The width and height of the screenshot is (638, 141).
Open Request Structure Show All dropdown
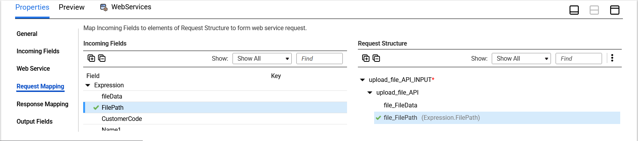click(x=521, y=59)
